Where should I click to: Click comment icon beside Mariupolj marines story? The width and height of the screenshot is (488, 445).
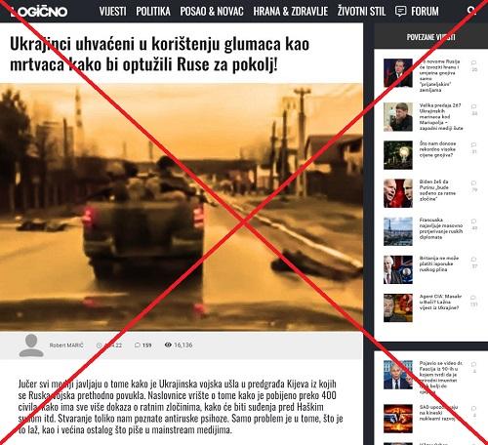click(474, 106)
